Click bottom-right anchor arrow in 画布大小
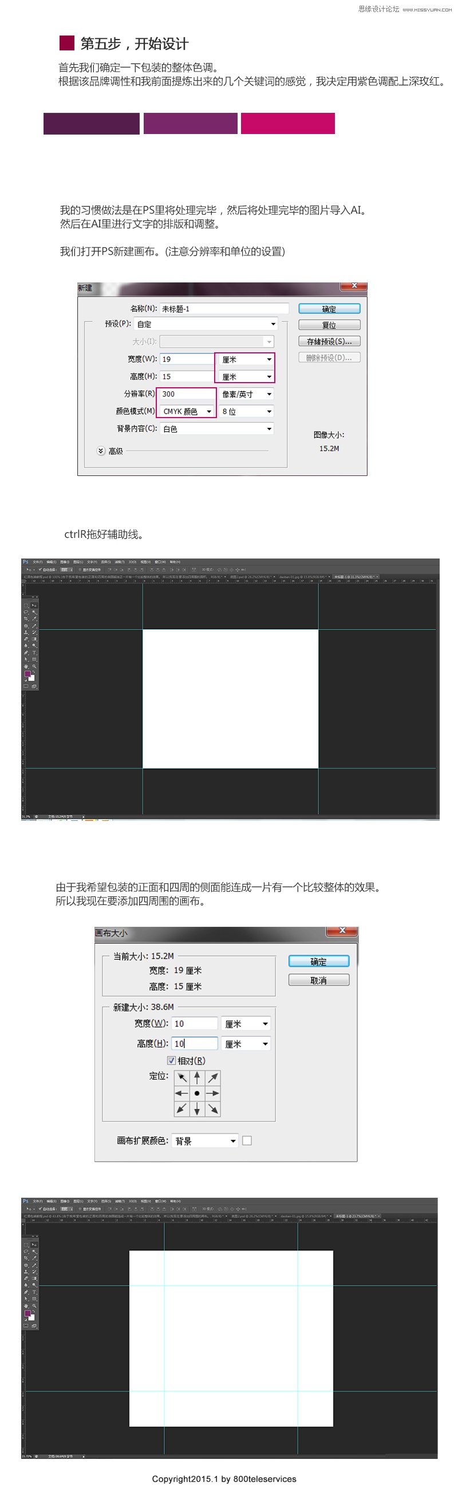 213,1108
